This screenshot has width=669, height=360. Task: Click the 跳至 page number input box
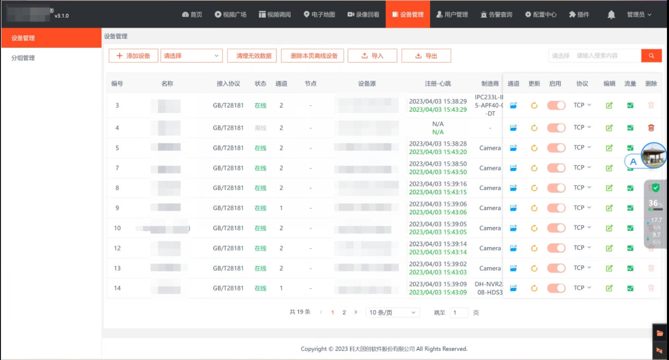coord(459,313)
